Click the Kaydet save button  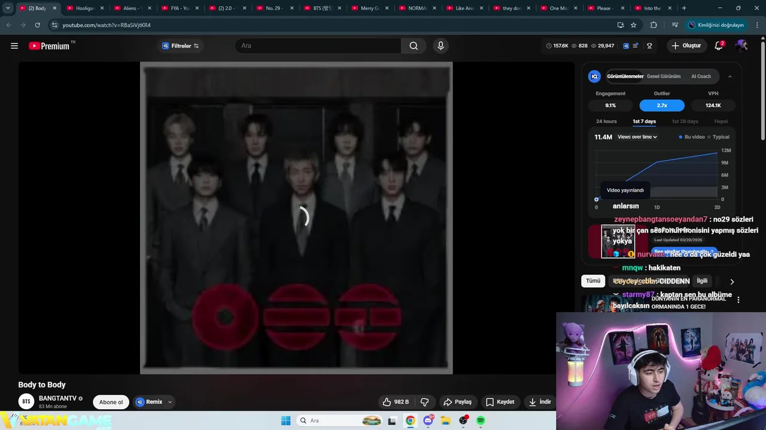(x=500, y=402)
